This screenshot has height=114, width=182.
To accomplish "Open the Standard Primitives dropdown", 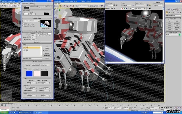I will point(173,15).
